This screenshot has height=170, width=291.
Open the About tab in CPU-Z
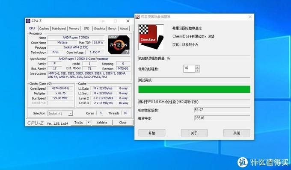click(x=124, y=29)
